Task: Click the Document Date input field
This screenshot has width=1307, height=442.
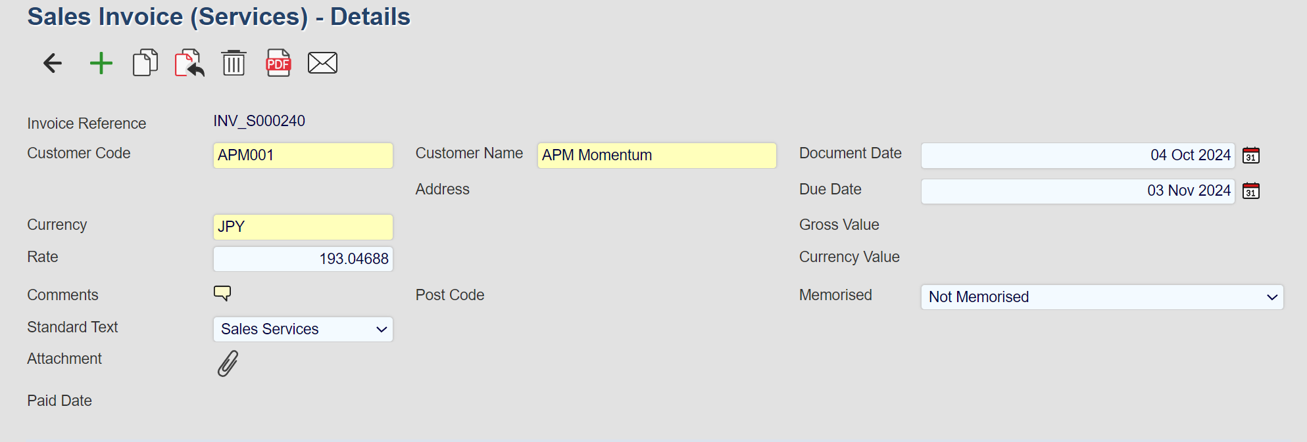Action: [1077, 156]
